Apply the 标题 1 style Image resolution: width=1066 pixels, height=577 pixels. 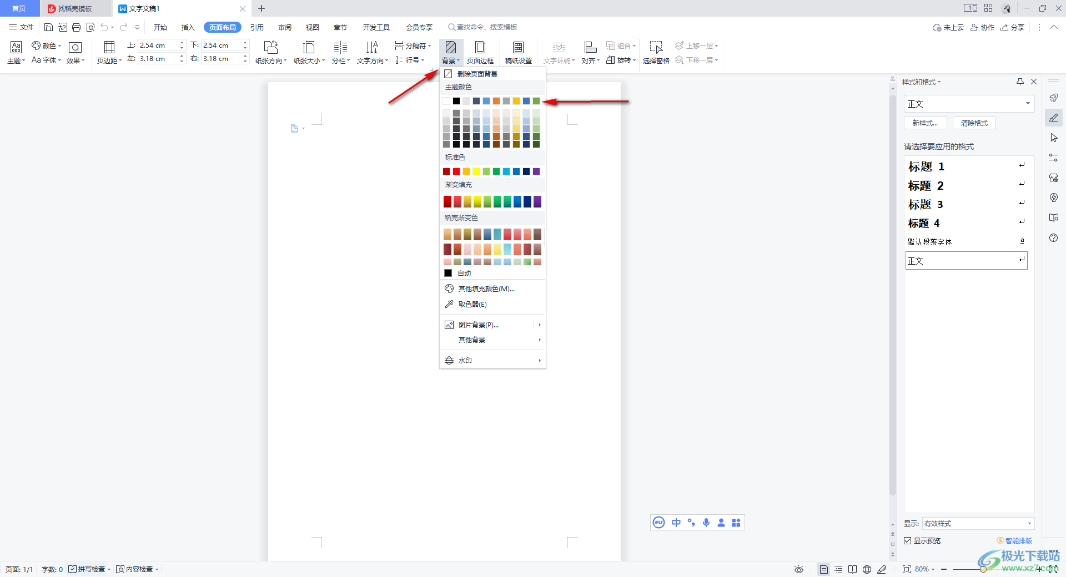[967, 166]
